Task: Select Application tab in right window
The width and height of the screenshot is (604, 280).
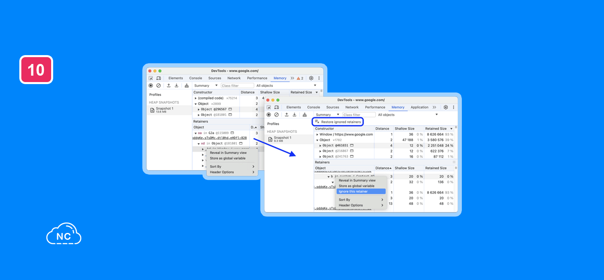Action: [x=420, y=107]
